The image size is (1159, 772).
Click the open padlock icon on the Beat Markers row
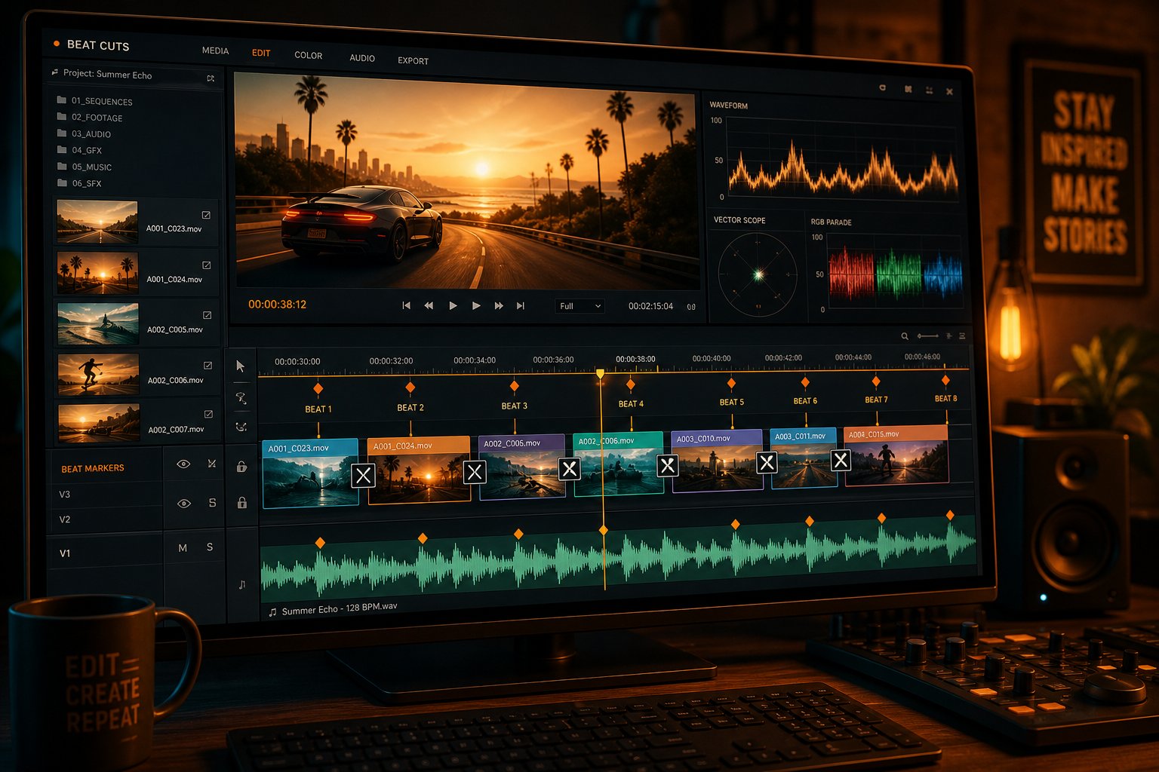pyautogui.click(x=241, y=467)
